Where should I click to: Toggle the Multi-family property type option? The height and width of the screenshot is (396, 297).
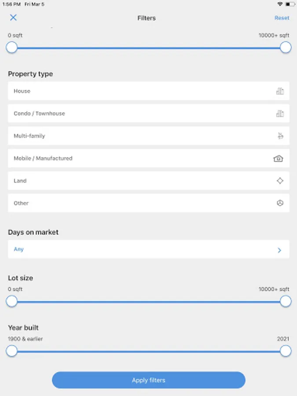132,136
